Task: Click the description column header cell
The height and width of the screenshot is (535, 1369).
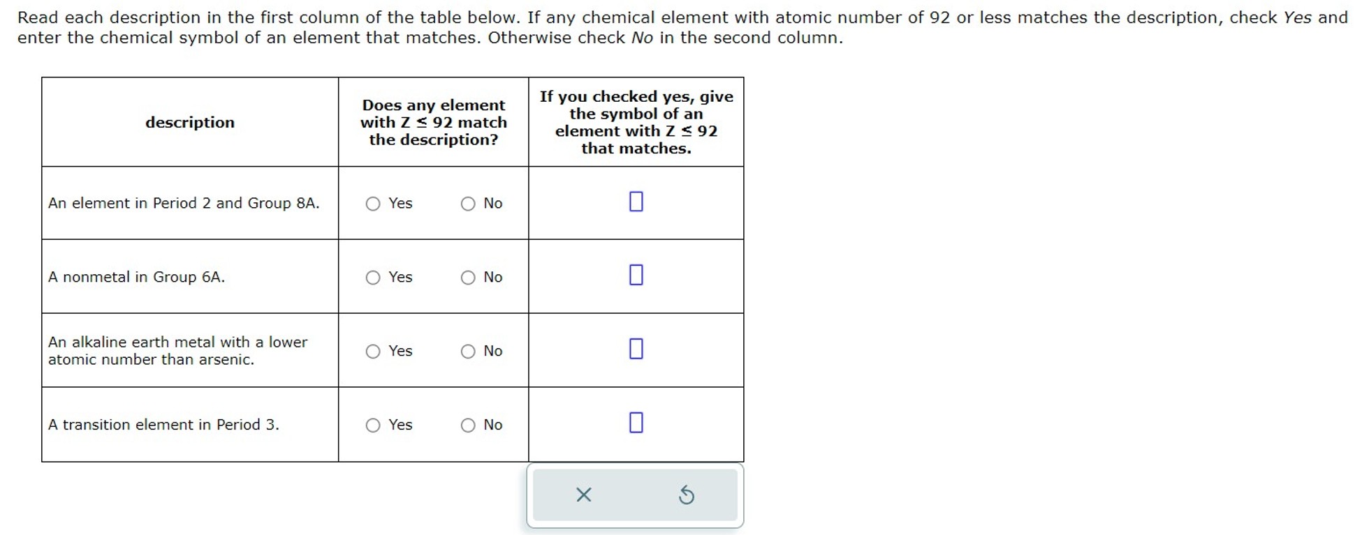Action: pyautogui.click(x=190, y=122)
